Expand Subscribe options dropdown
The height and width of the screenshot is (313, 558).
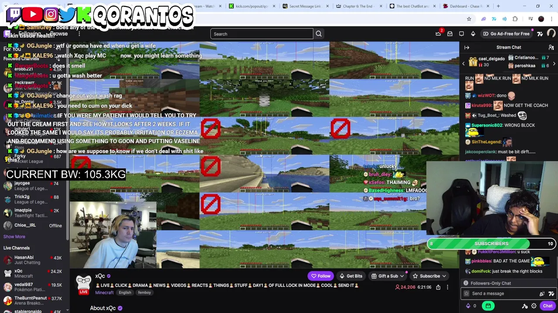click(x=444, y=276)
